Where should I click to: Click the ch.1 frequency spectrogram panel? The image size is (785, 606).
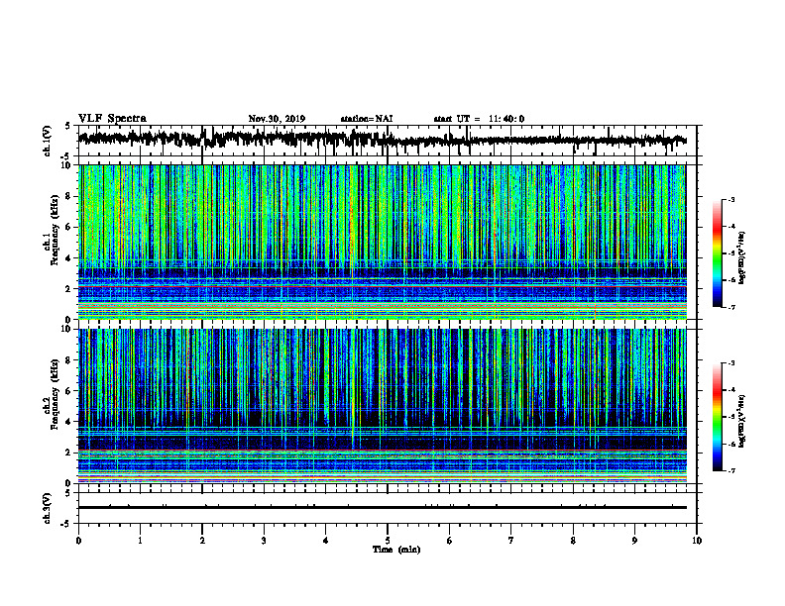(x=383, y=242)
